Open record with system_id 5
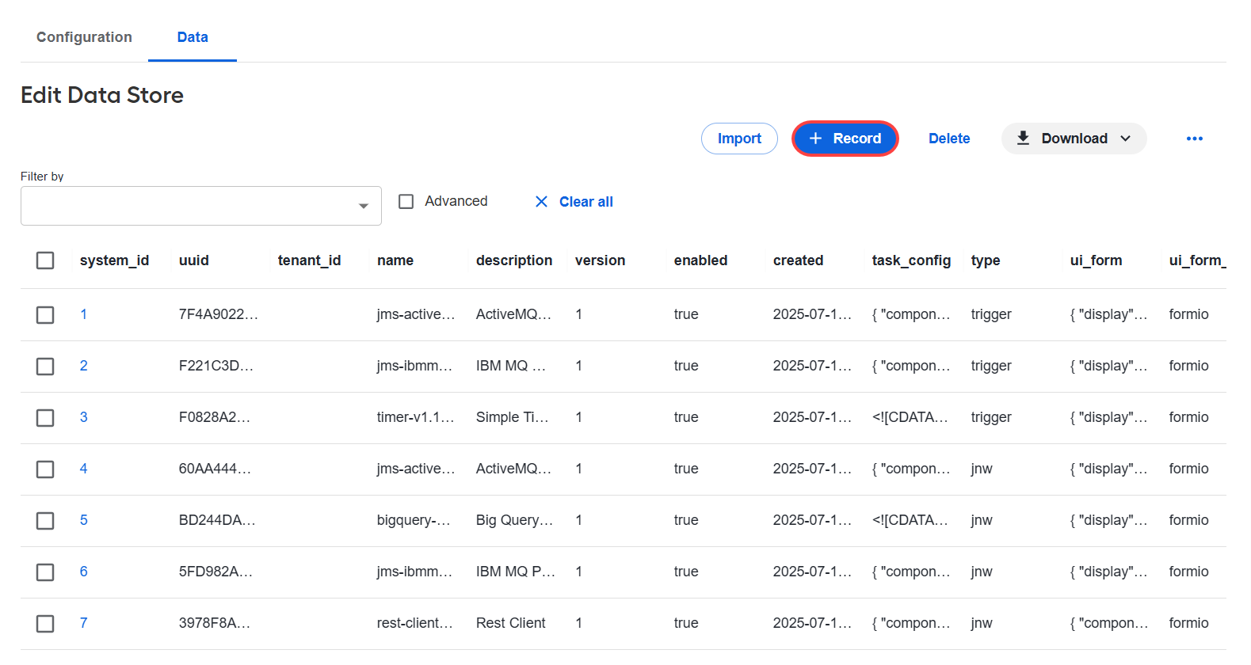 tap(83, 520)
